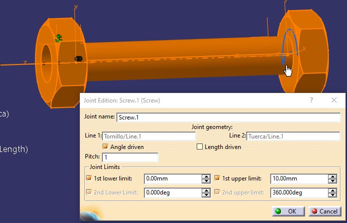
Task: Decrease the 2nd upper limit degrees
Action: coord(333,195)
